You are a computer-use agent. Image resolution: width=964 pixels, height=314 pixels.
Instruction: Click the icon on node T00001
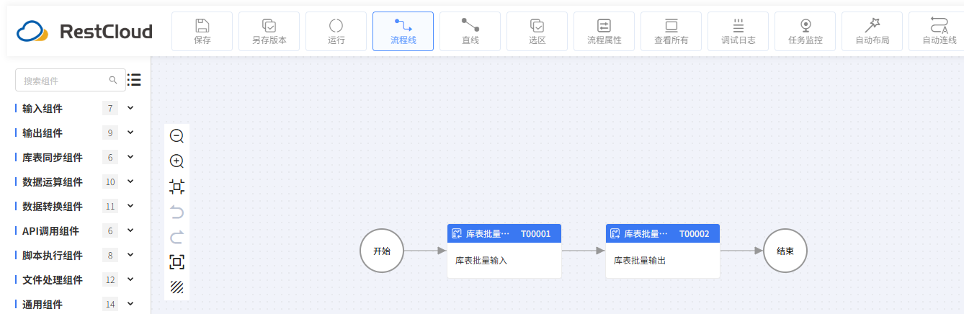tap(457, 233)
